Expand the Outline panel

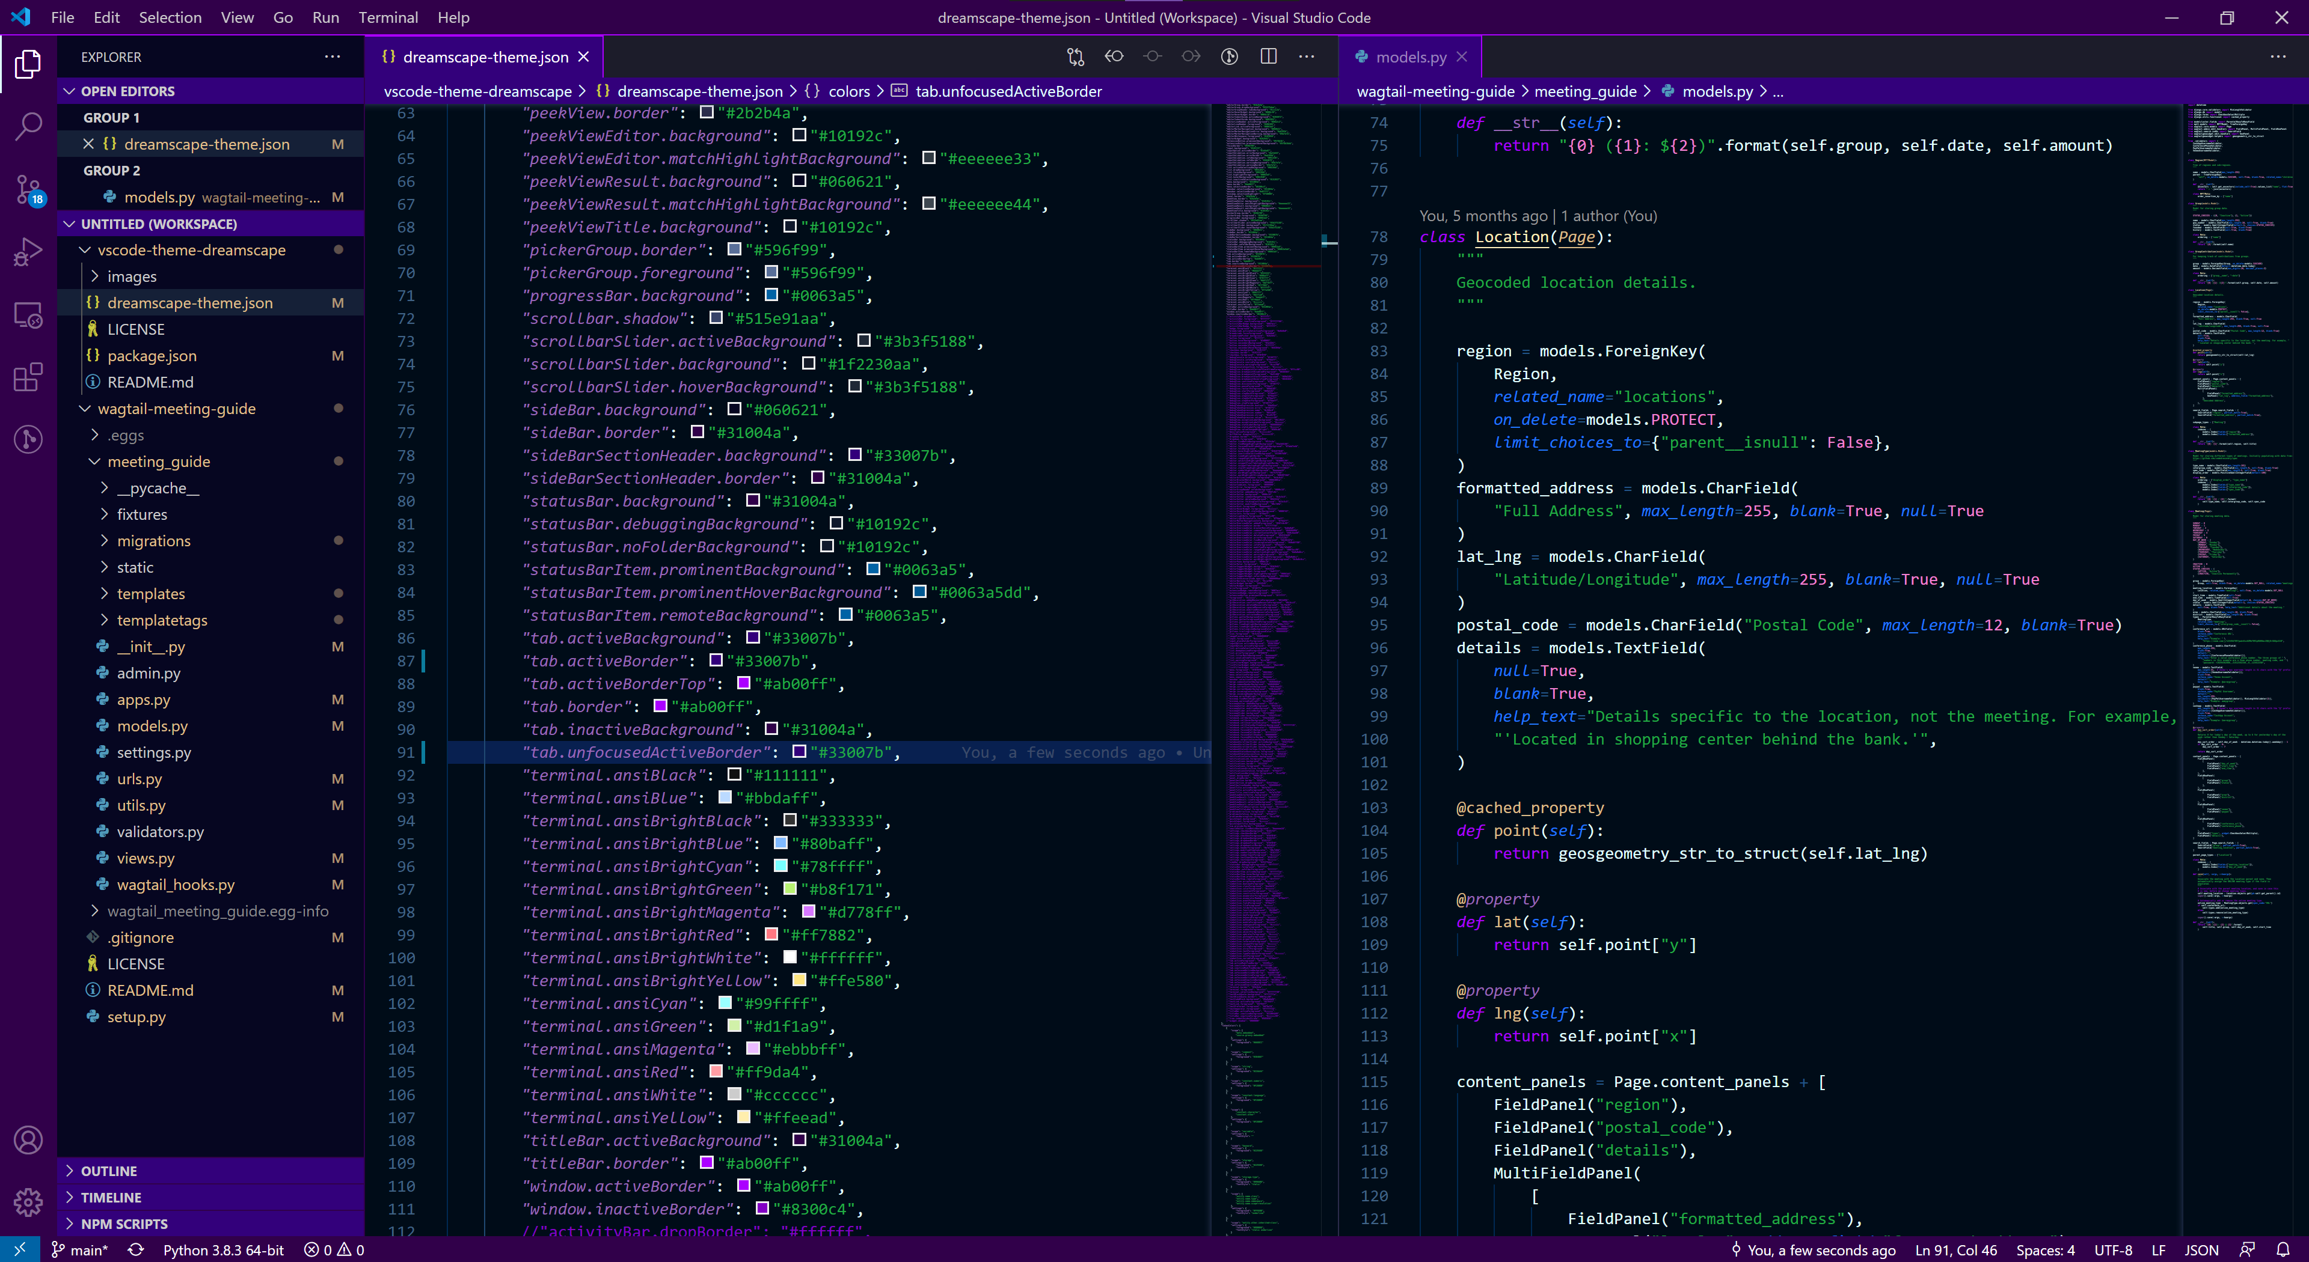pyautogui.click(x=108, y=1171)
